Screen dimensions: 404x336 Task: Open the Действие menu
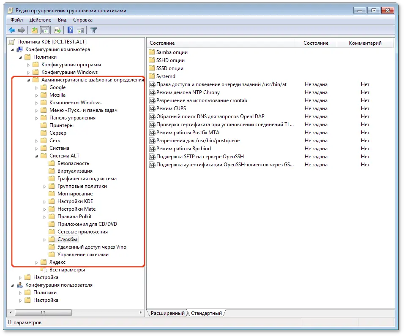(40, 20)
